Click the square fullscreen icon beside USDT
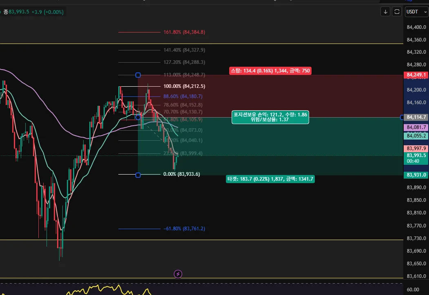Viewport: 429px width, 295px height. point(397,12)
